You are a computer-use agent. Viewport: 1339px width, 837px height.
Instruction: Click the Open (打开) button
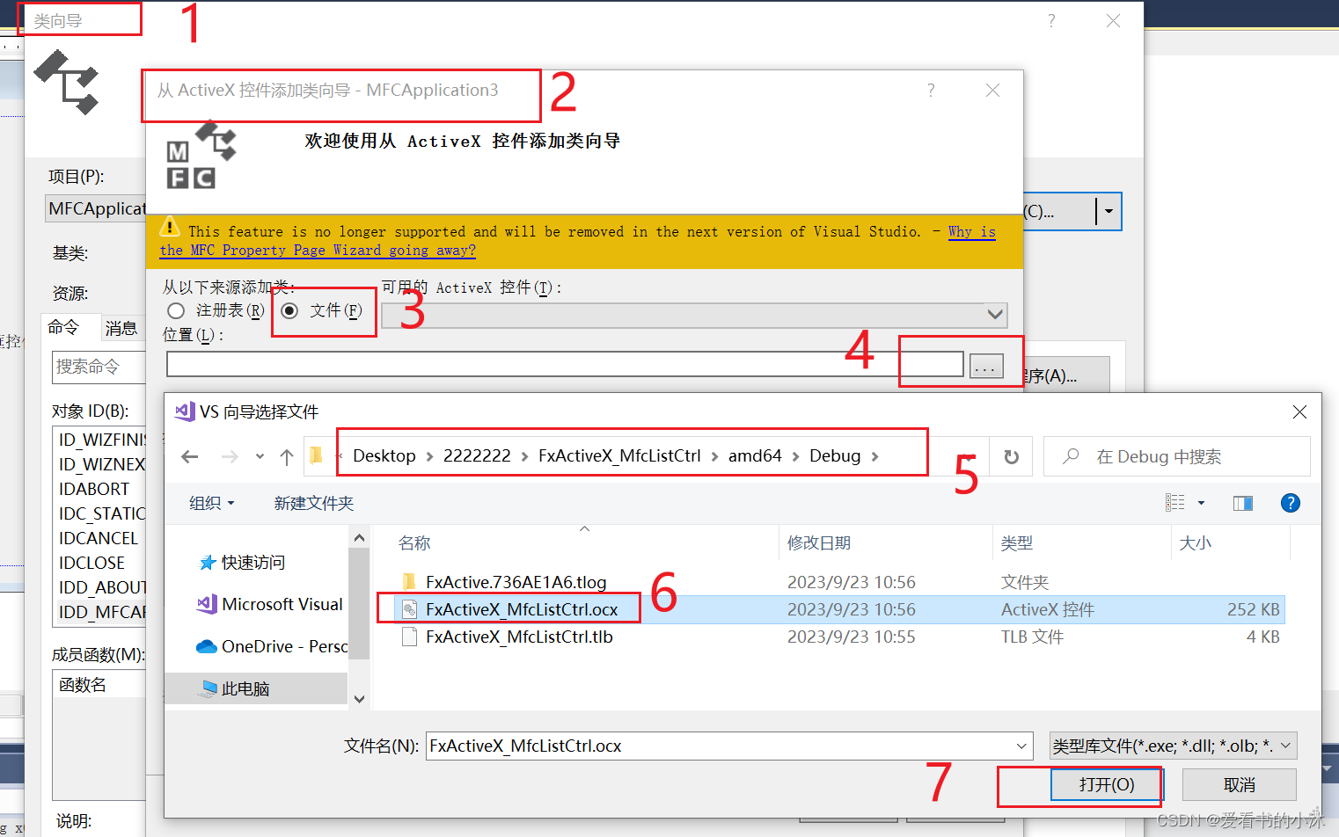(x=1107, y=784)
